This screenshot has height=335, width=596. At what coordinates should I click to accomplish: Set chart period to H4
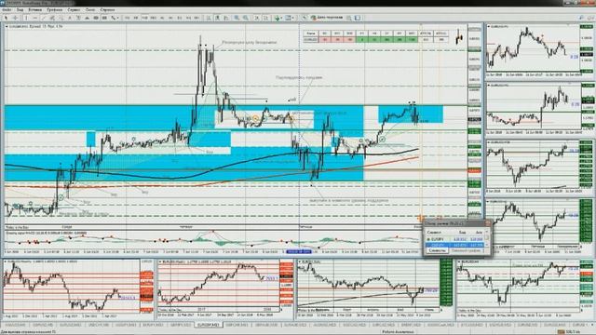(x=170, y=18)
